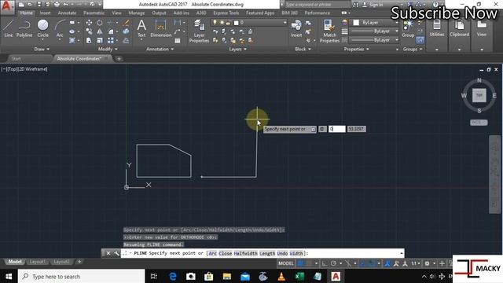Toggle the grid display in status bar

coord(300,263)
